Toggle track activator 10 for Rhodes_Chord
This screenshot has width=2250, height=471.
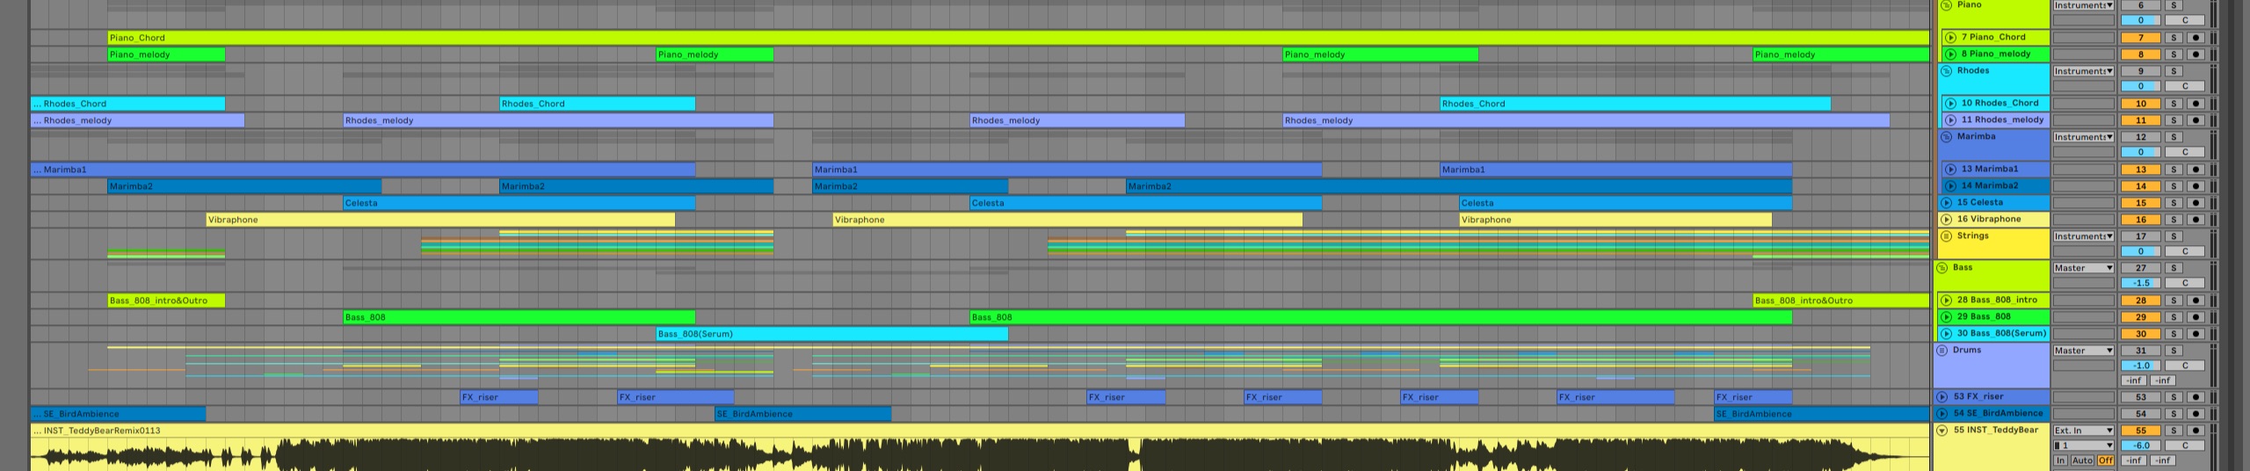[2141, 104]
